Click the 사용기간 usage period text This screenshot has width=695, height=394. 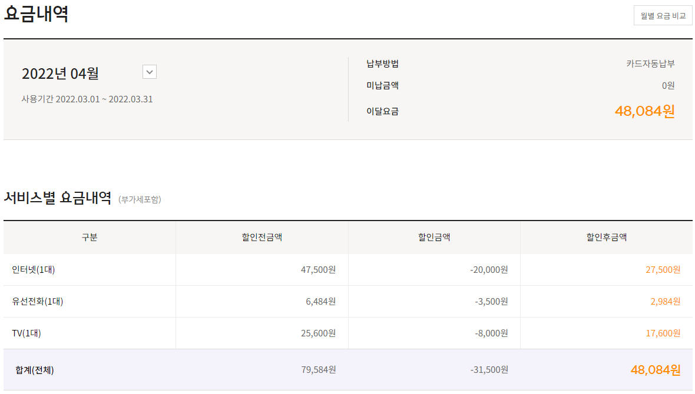87,99
